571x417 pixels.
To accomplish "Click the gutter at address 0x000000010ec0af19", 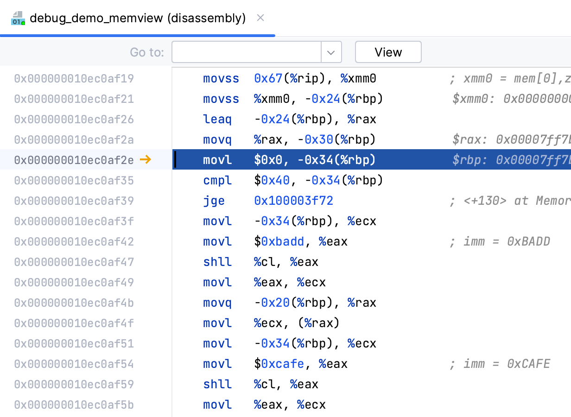I will point(74,78).
